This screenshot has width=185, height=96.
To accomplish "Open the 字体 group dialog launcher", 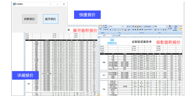I will click(131, 33).
